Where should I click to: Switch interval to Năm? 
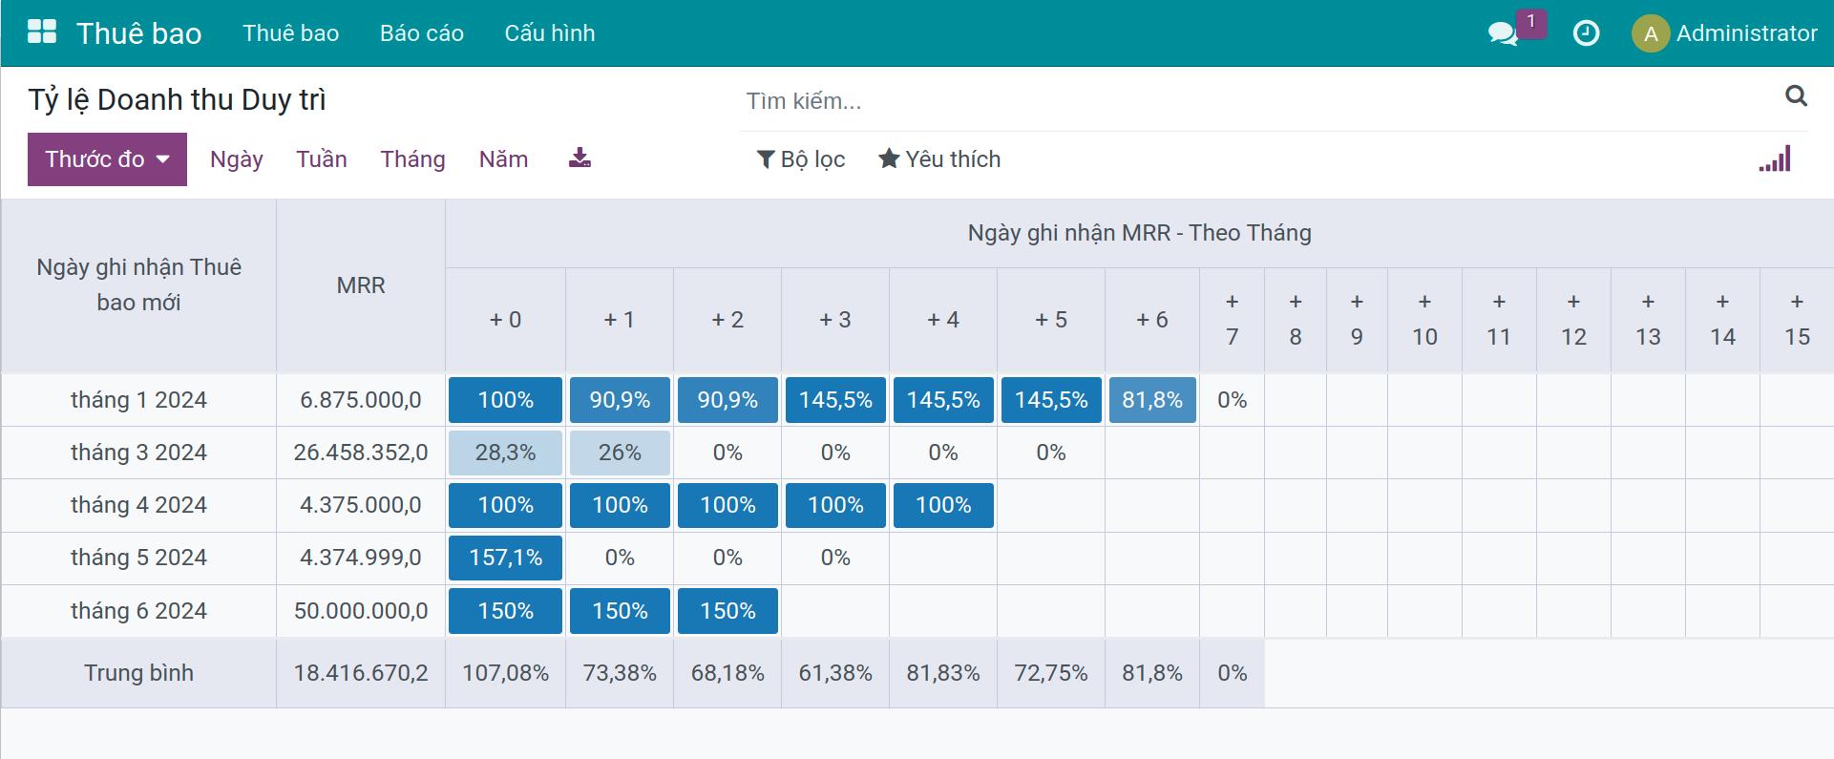coord(503,159)
